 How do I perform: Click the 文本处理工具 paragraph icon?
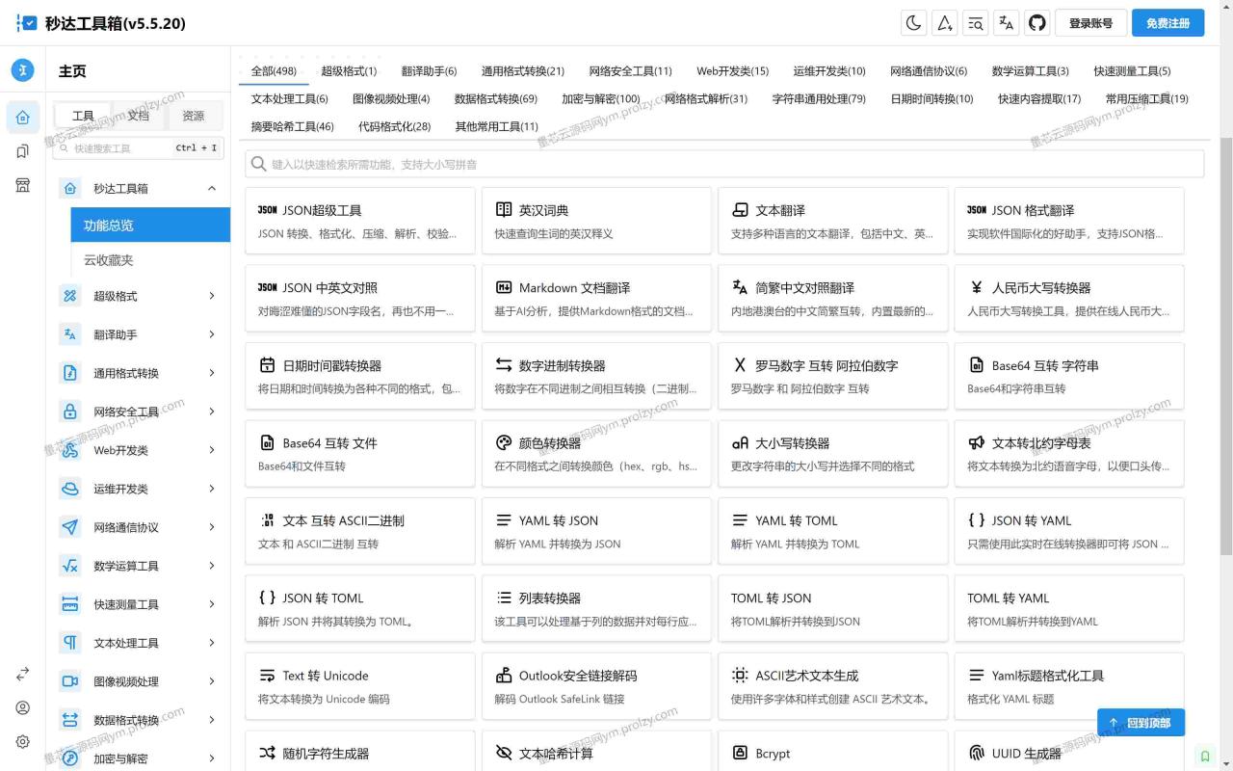pyautogui.click(x=69, y=643)
